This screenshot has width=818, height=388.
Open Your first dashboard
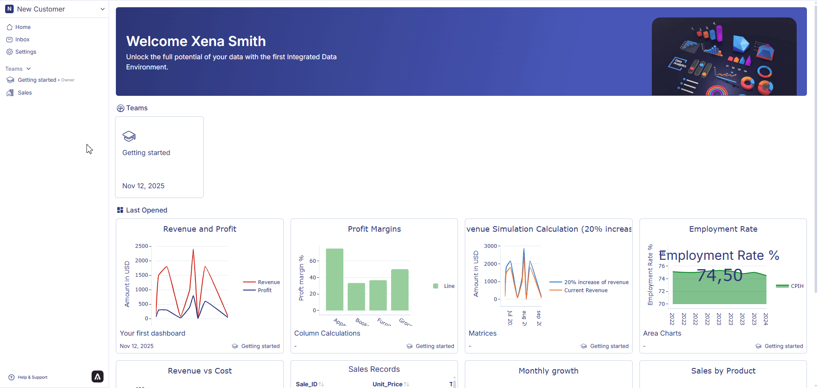point(153,333)
